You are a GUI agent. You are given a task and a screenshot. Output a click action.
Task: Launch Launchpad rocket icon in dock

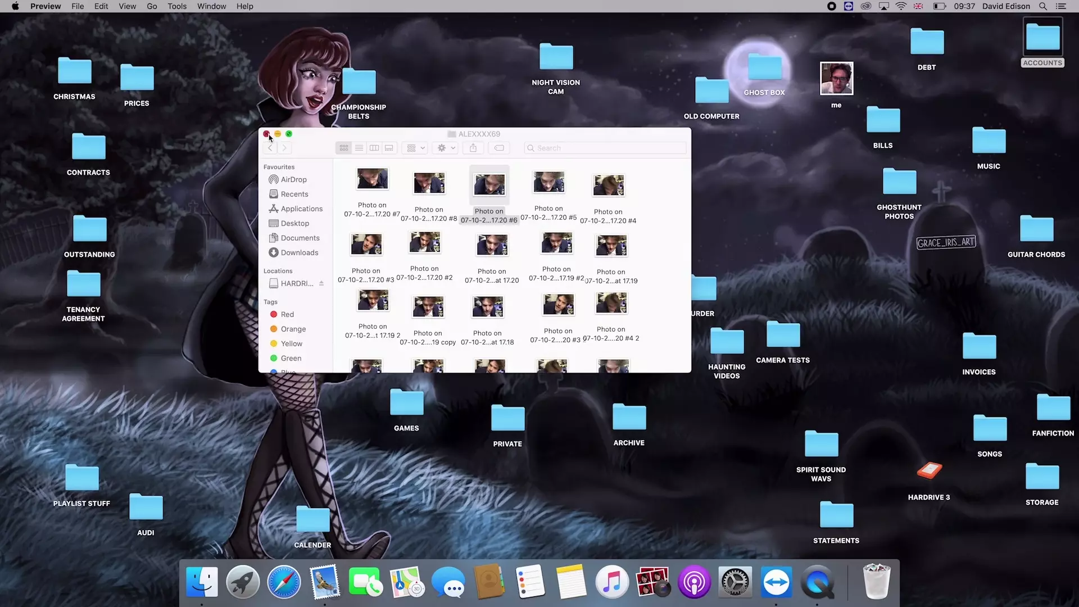point(243,582)
